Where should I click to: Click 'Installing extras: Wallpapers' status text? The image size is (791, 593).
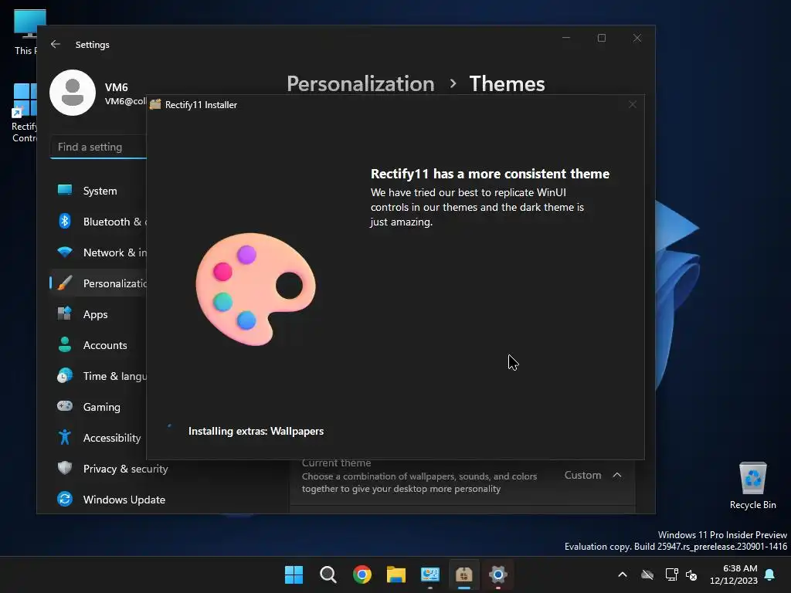(256, 431)
